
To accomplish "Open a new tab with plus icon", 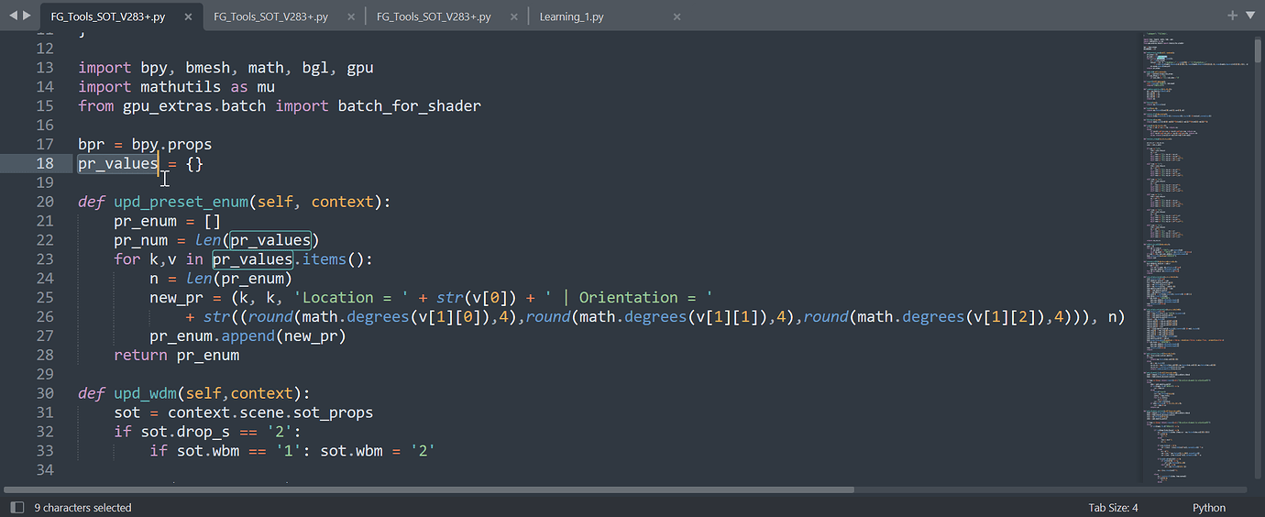I will click(1233, 16).
